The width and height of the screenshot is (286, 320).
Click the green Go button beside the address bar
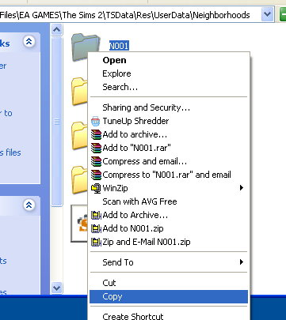283,14
